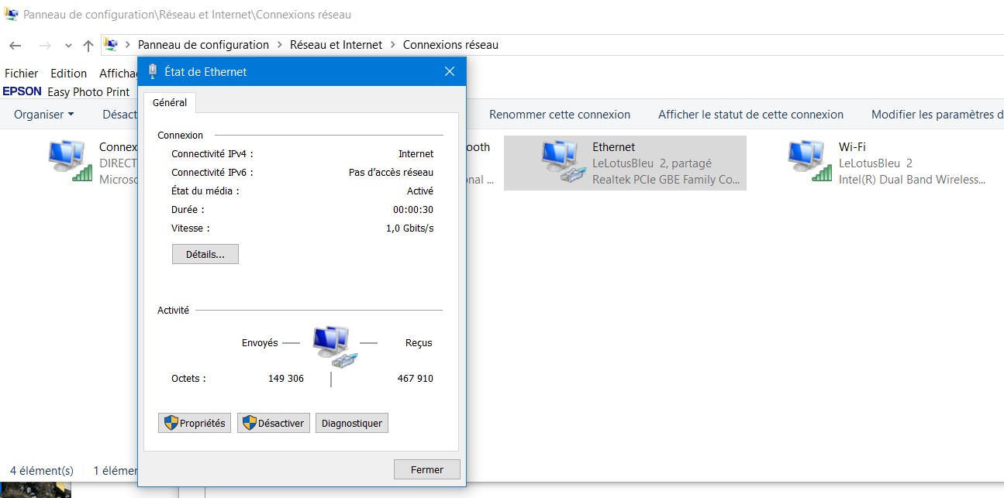Viewport: 1004px width, 498px height.
Task: Go up one folder level arrow
Action: click(88, 45)
